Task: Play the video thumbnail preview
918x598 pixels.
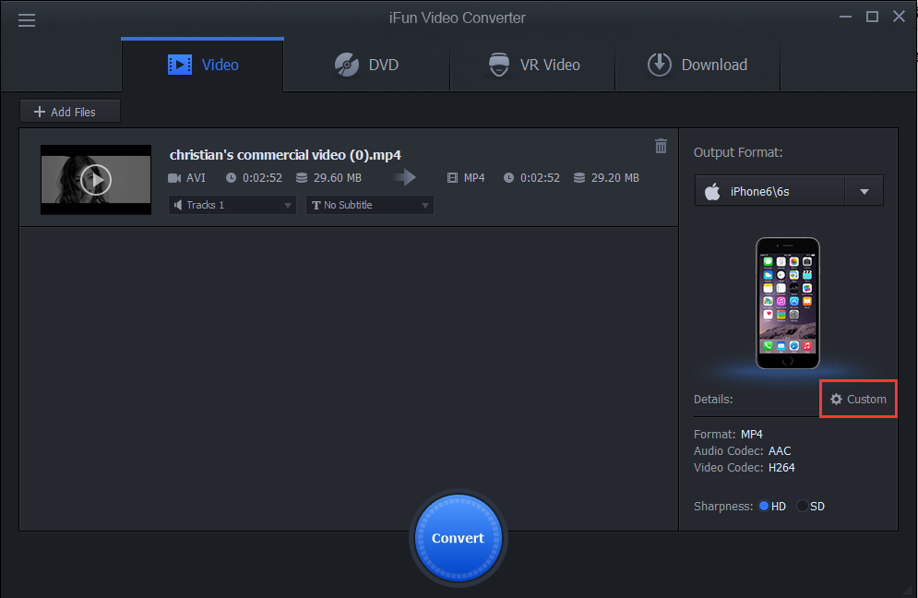Action: click(95, 180)
